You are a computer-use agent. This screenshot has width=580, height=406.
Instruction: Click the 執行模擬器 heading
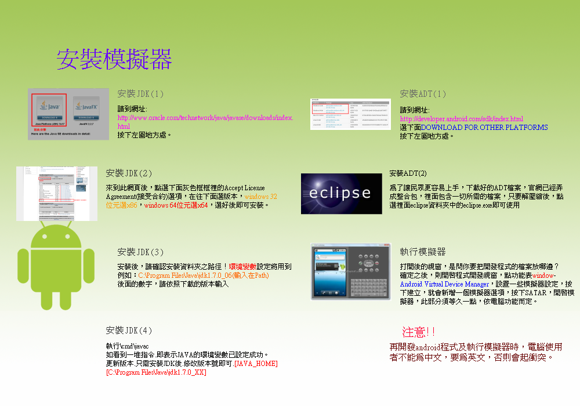pos(423,252)
